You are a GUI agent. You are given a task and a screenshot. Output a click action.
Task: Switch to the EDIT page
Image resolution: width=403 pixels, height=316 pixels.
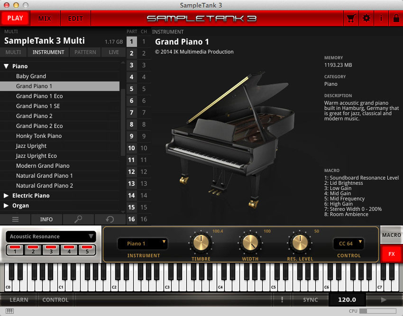click(75, 18)
